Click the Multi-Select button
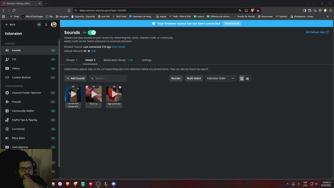 [194, 78]
